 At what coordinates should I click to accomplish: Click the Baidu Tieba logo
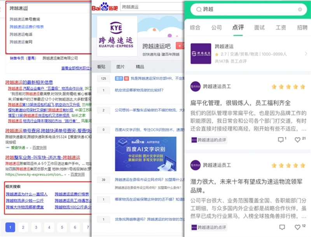click(105, 7)
